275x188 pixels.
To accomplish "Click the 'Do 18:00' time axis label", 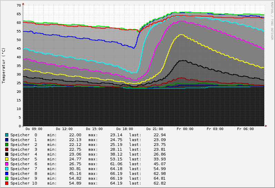I will [125, 129].
